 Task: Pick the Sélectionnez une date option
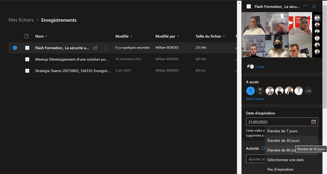[x=286, y=160]
